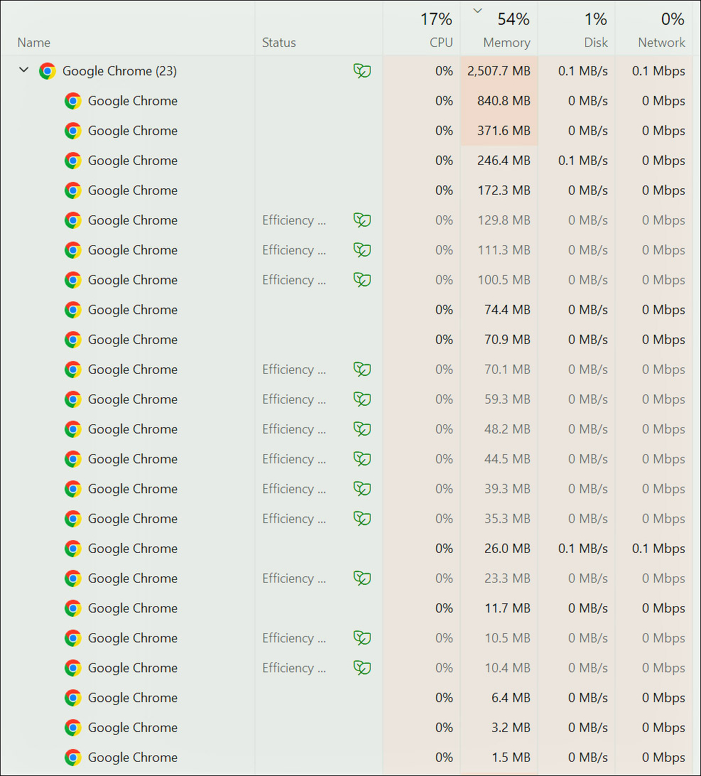Sort processes by Network usage column
This screenshot has height=776, width=701.
(661, 43)
